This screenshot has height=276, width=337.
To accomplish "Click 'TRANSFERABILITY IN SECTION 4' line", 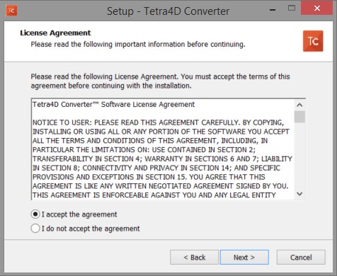I will [x=162, y=159].
